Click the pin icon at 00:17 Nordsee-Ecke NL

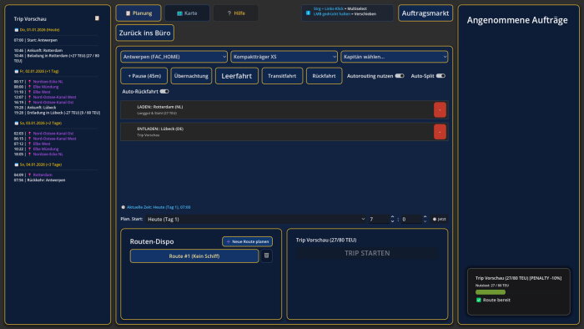[x=29, y=82]
